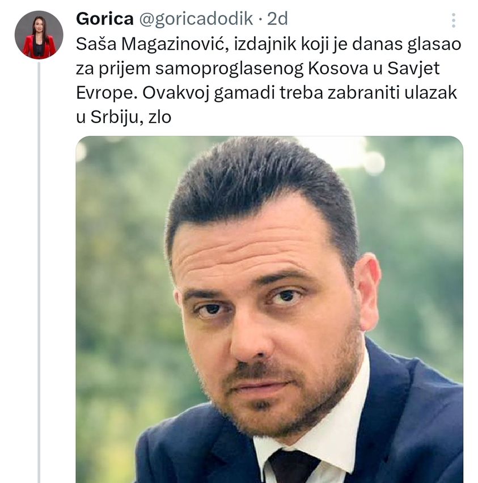Screen dimensions: 478x483
Task: Open the @goricadodik handle link
Action: click(196, 19)
